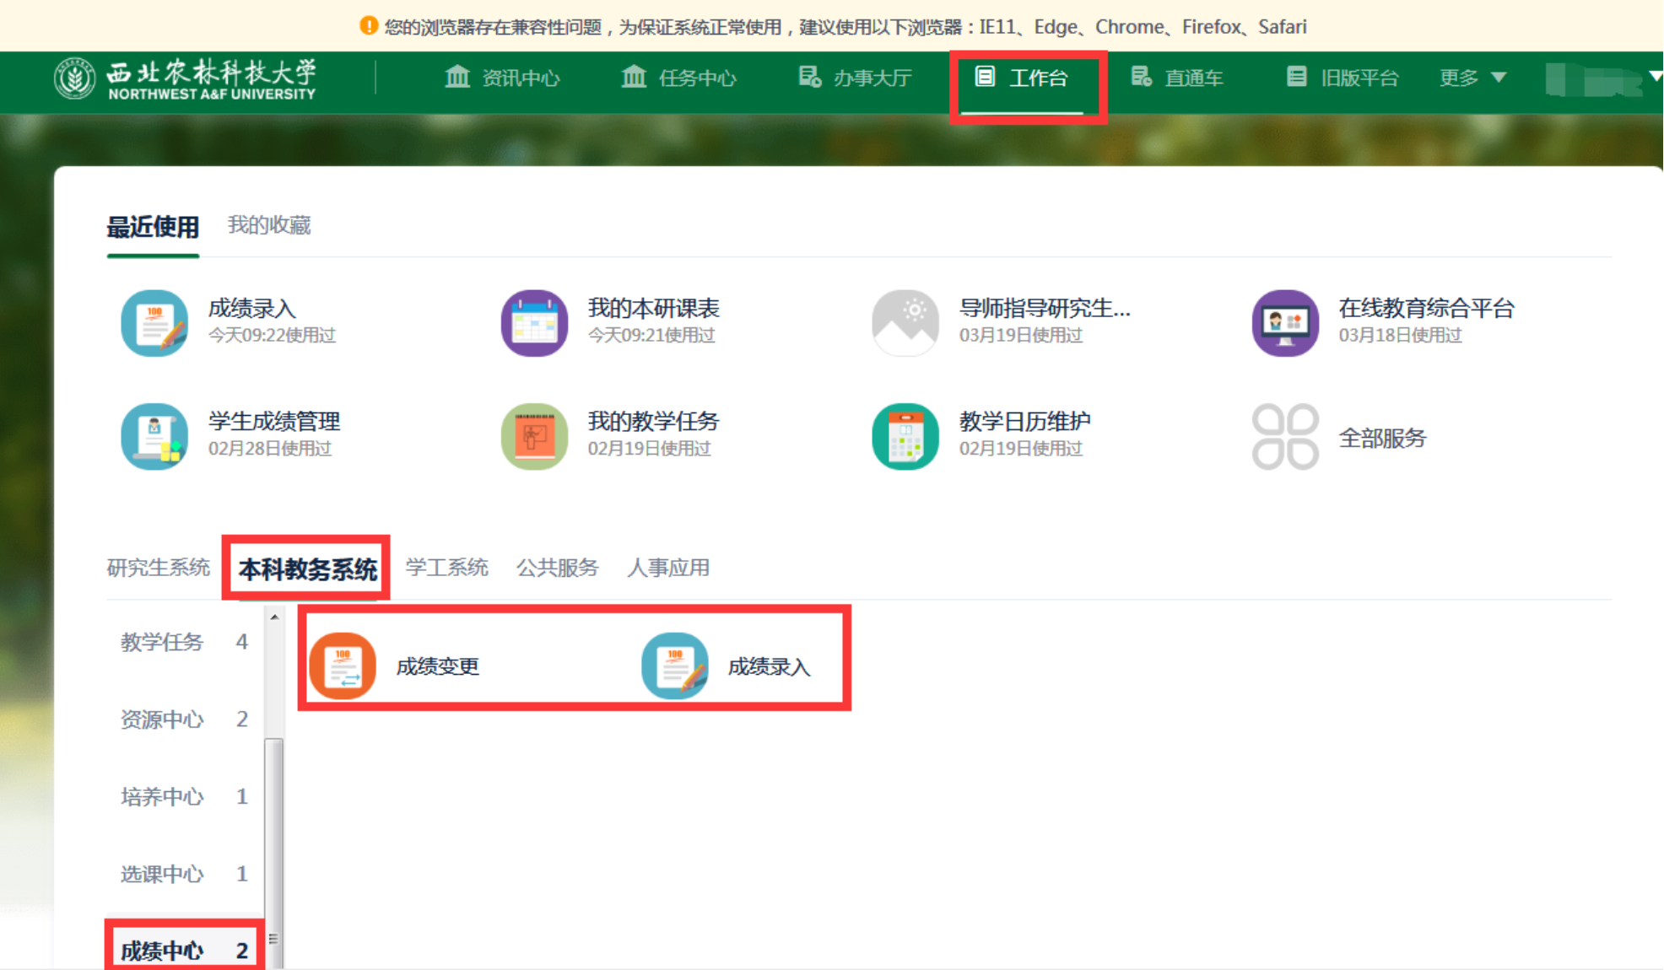Open the user account dropdown arrow
Viewport: 1664px width, 970px height.
(x=1655, y=76)
